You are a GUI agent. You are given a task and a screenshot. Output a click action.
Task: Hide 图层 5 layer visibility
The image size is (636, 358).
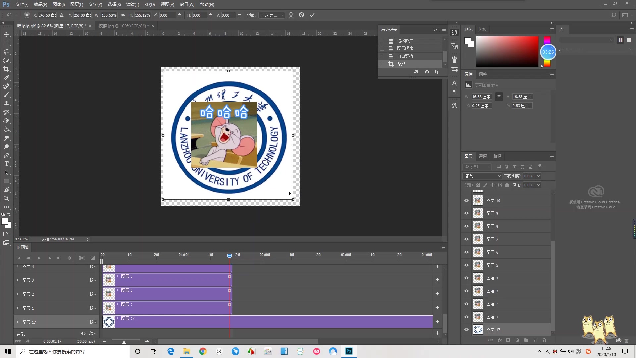[466, 265]
